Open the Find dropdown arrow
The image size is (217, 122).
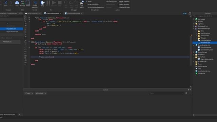click(17, 8)
